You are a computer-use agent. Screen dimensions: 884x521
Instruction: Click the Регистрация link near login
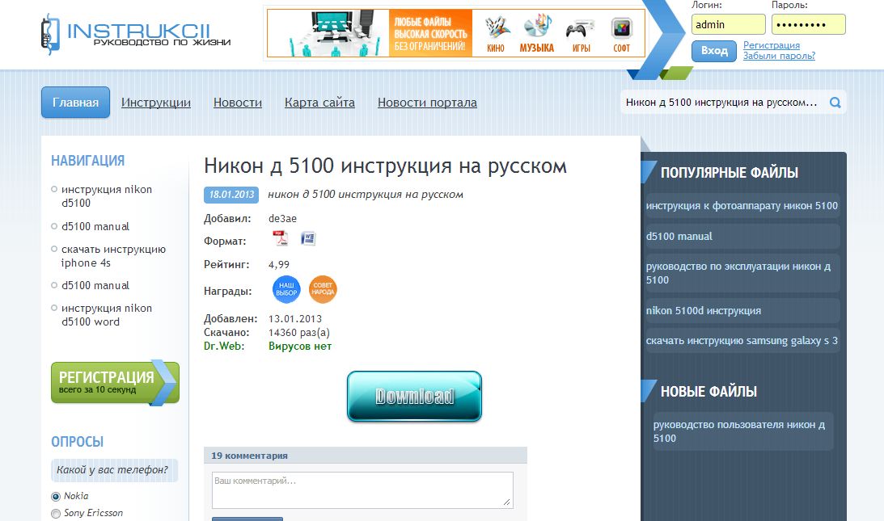[x=772, y=45]
